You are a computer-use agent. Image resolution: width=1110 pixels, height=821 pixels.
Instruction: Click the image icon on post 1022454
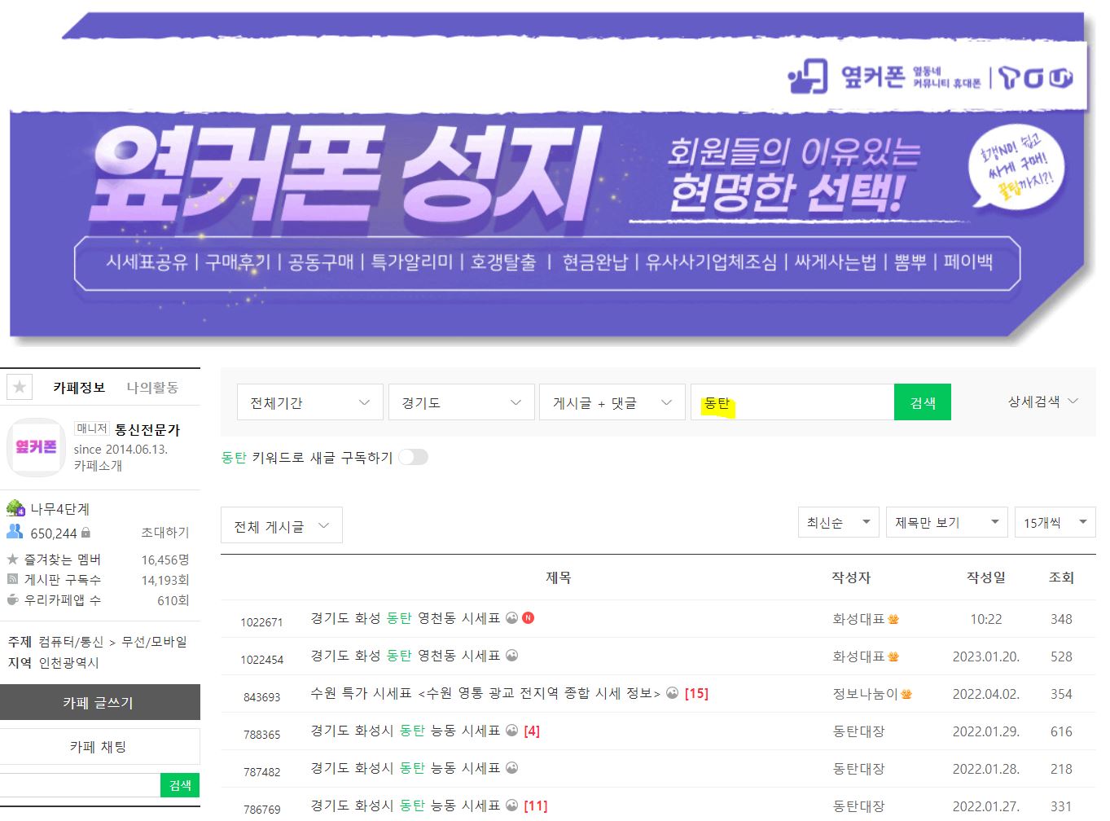[512, 655]
